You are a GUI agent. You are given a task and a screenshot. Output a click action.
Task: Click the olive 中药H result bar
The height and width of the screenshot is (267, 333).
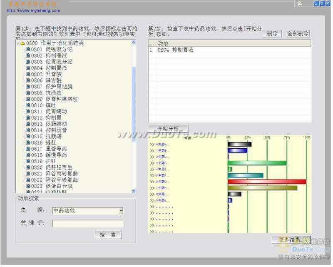[x=262, y=188]
